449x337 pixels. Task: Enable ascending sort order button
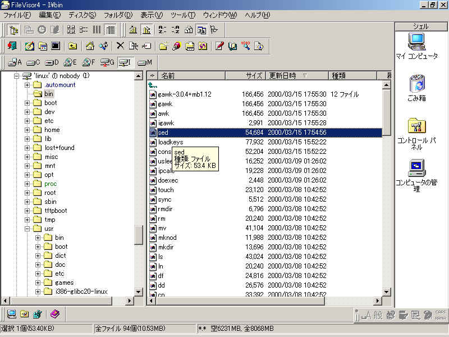coord(133,30)
